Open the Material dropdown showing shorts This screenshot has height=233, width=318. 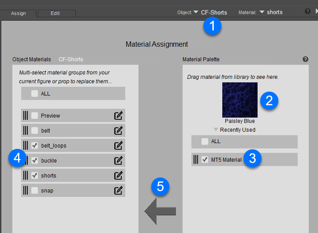(x=262, y=12)
